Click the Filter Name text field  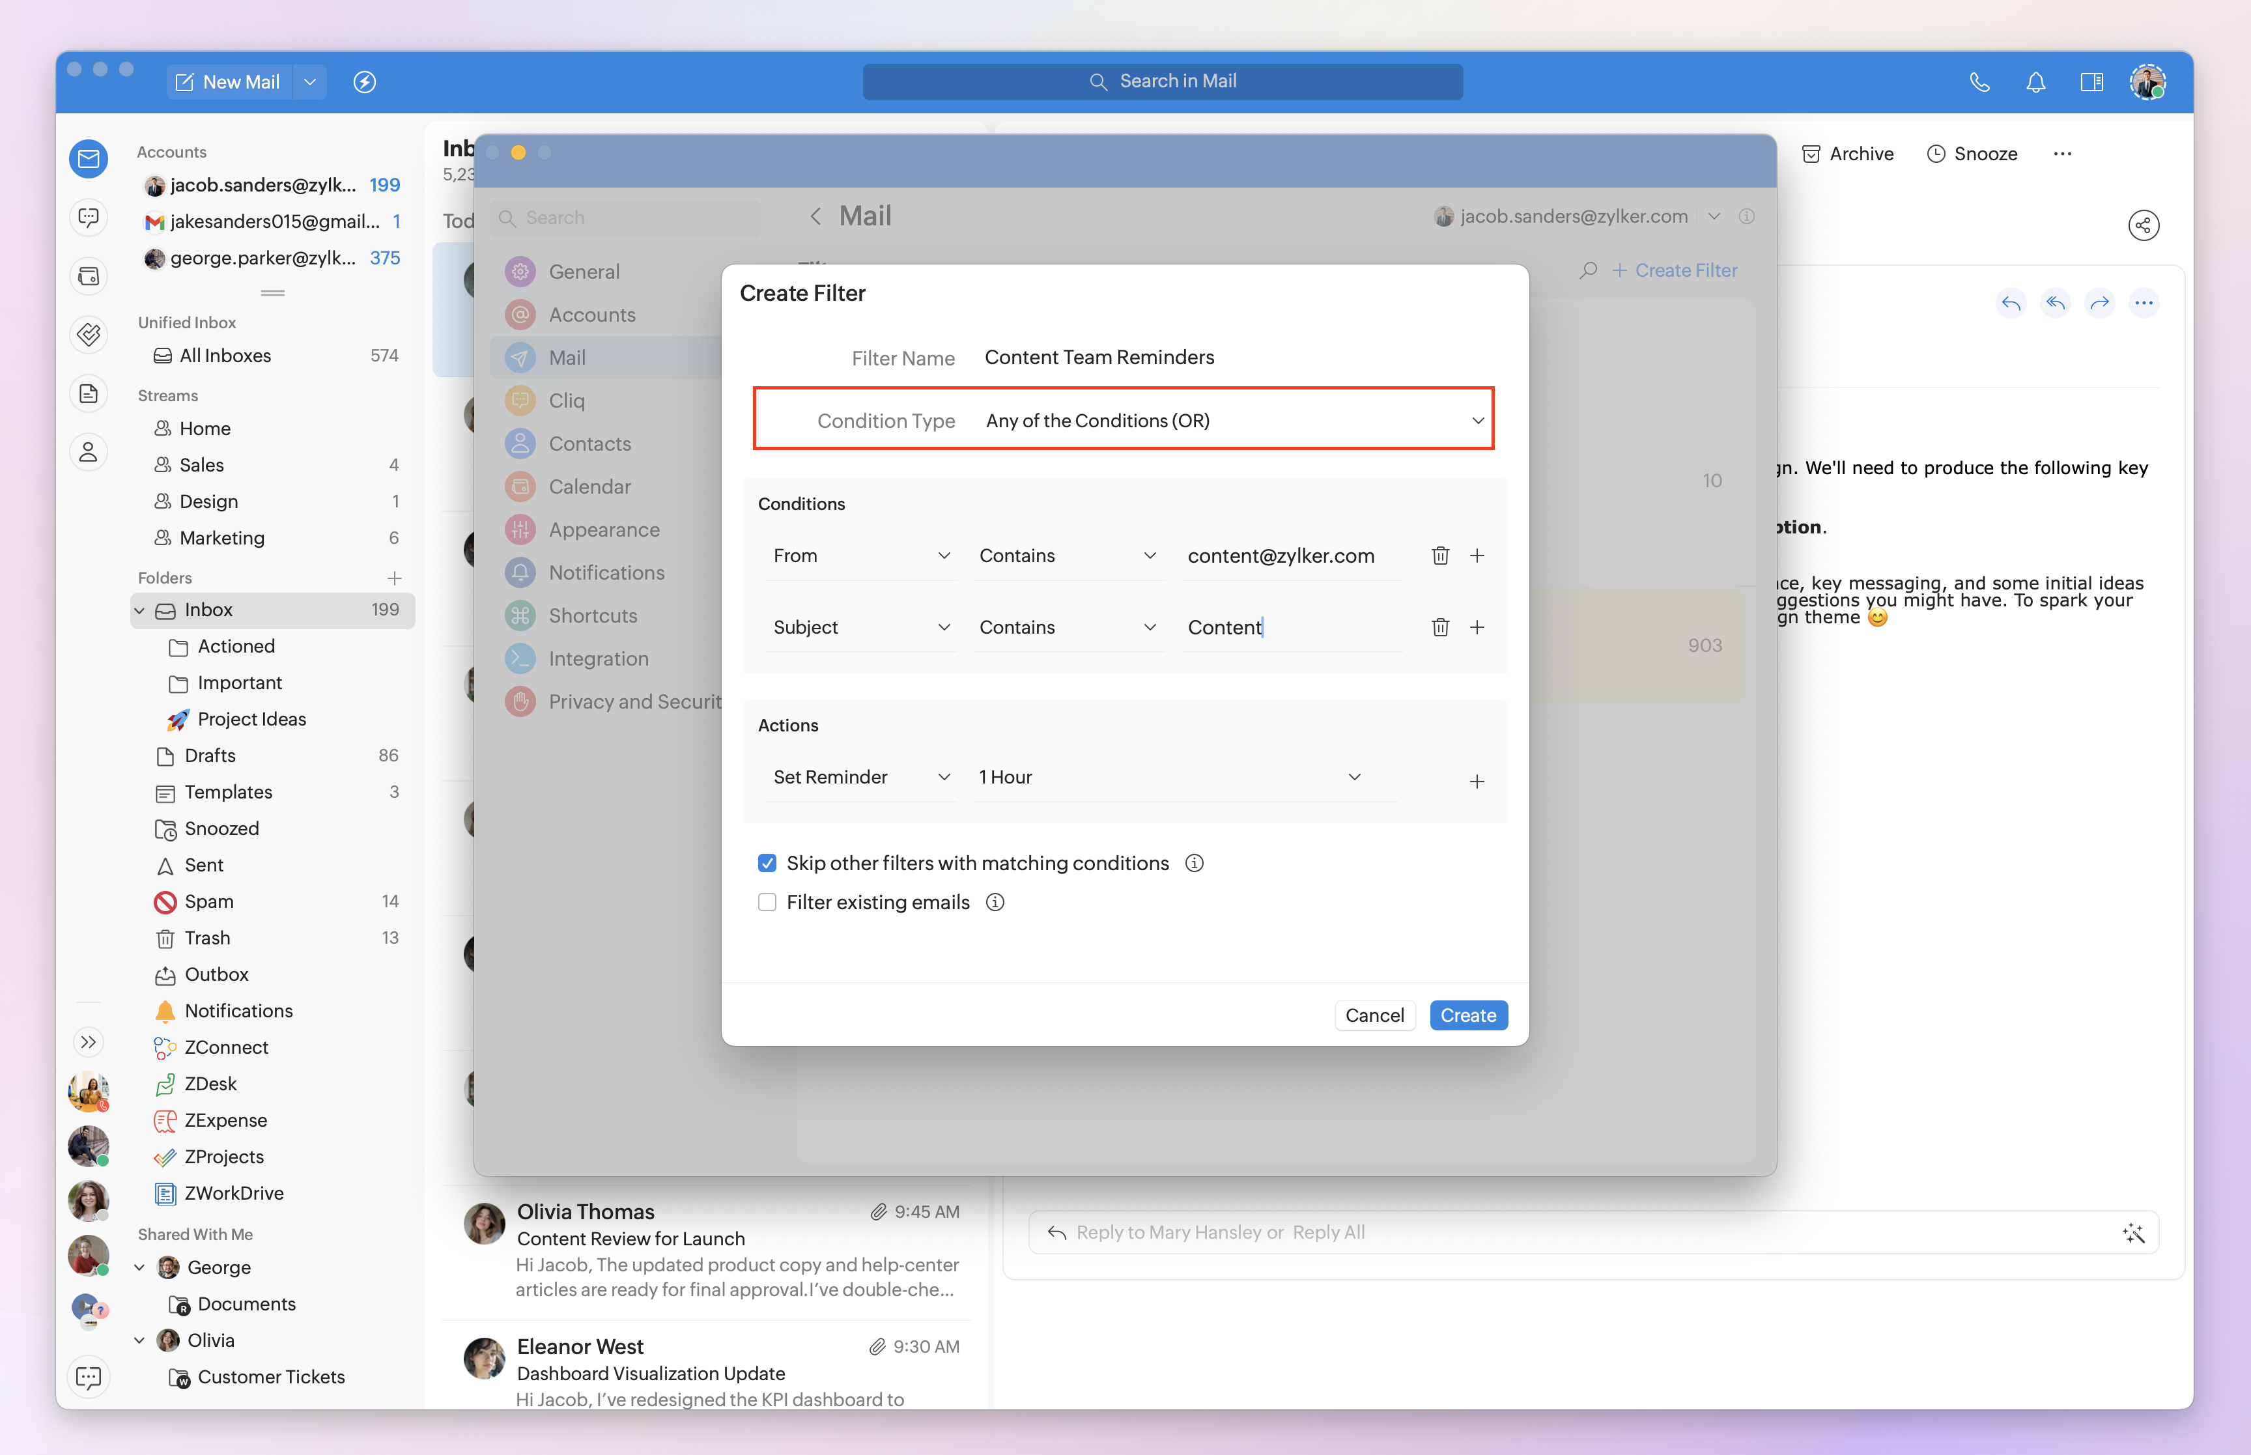pyautogui.click(x=1228, y=357)
